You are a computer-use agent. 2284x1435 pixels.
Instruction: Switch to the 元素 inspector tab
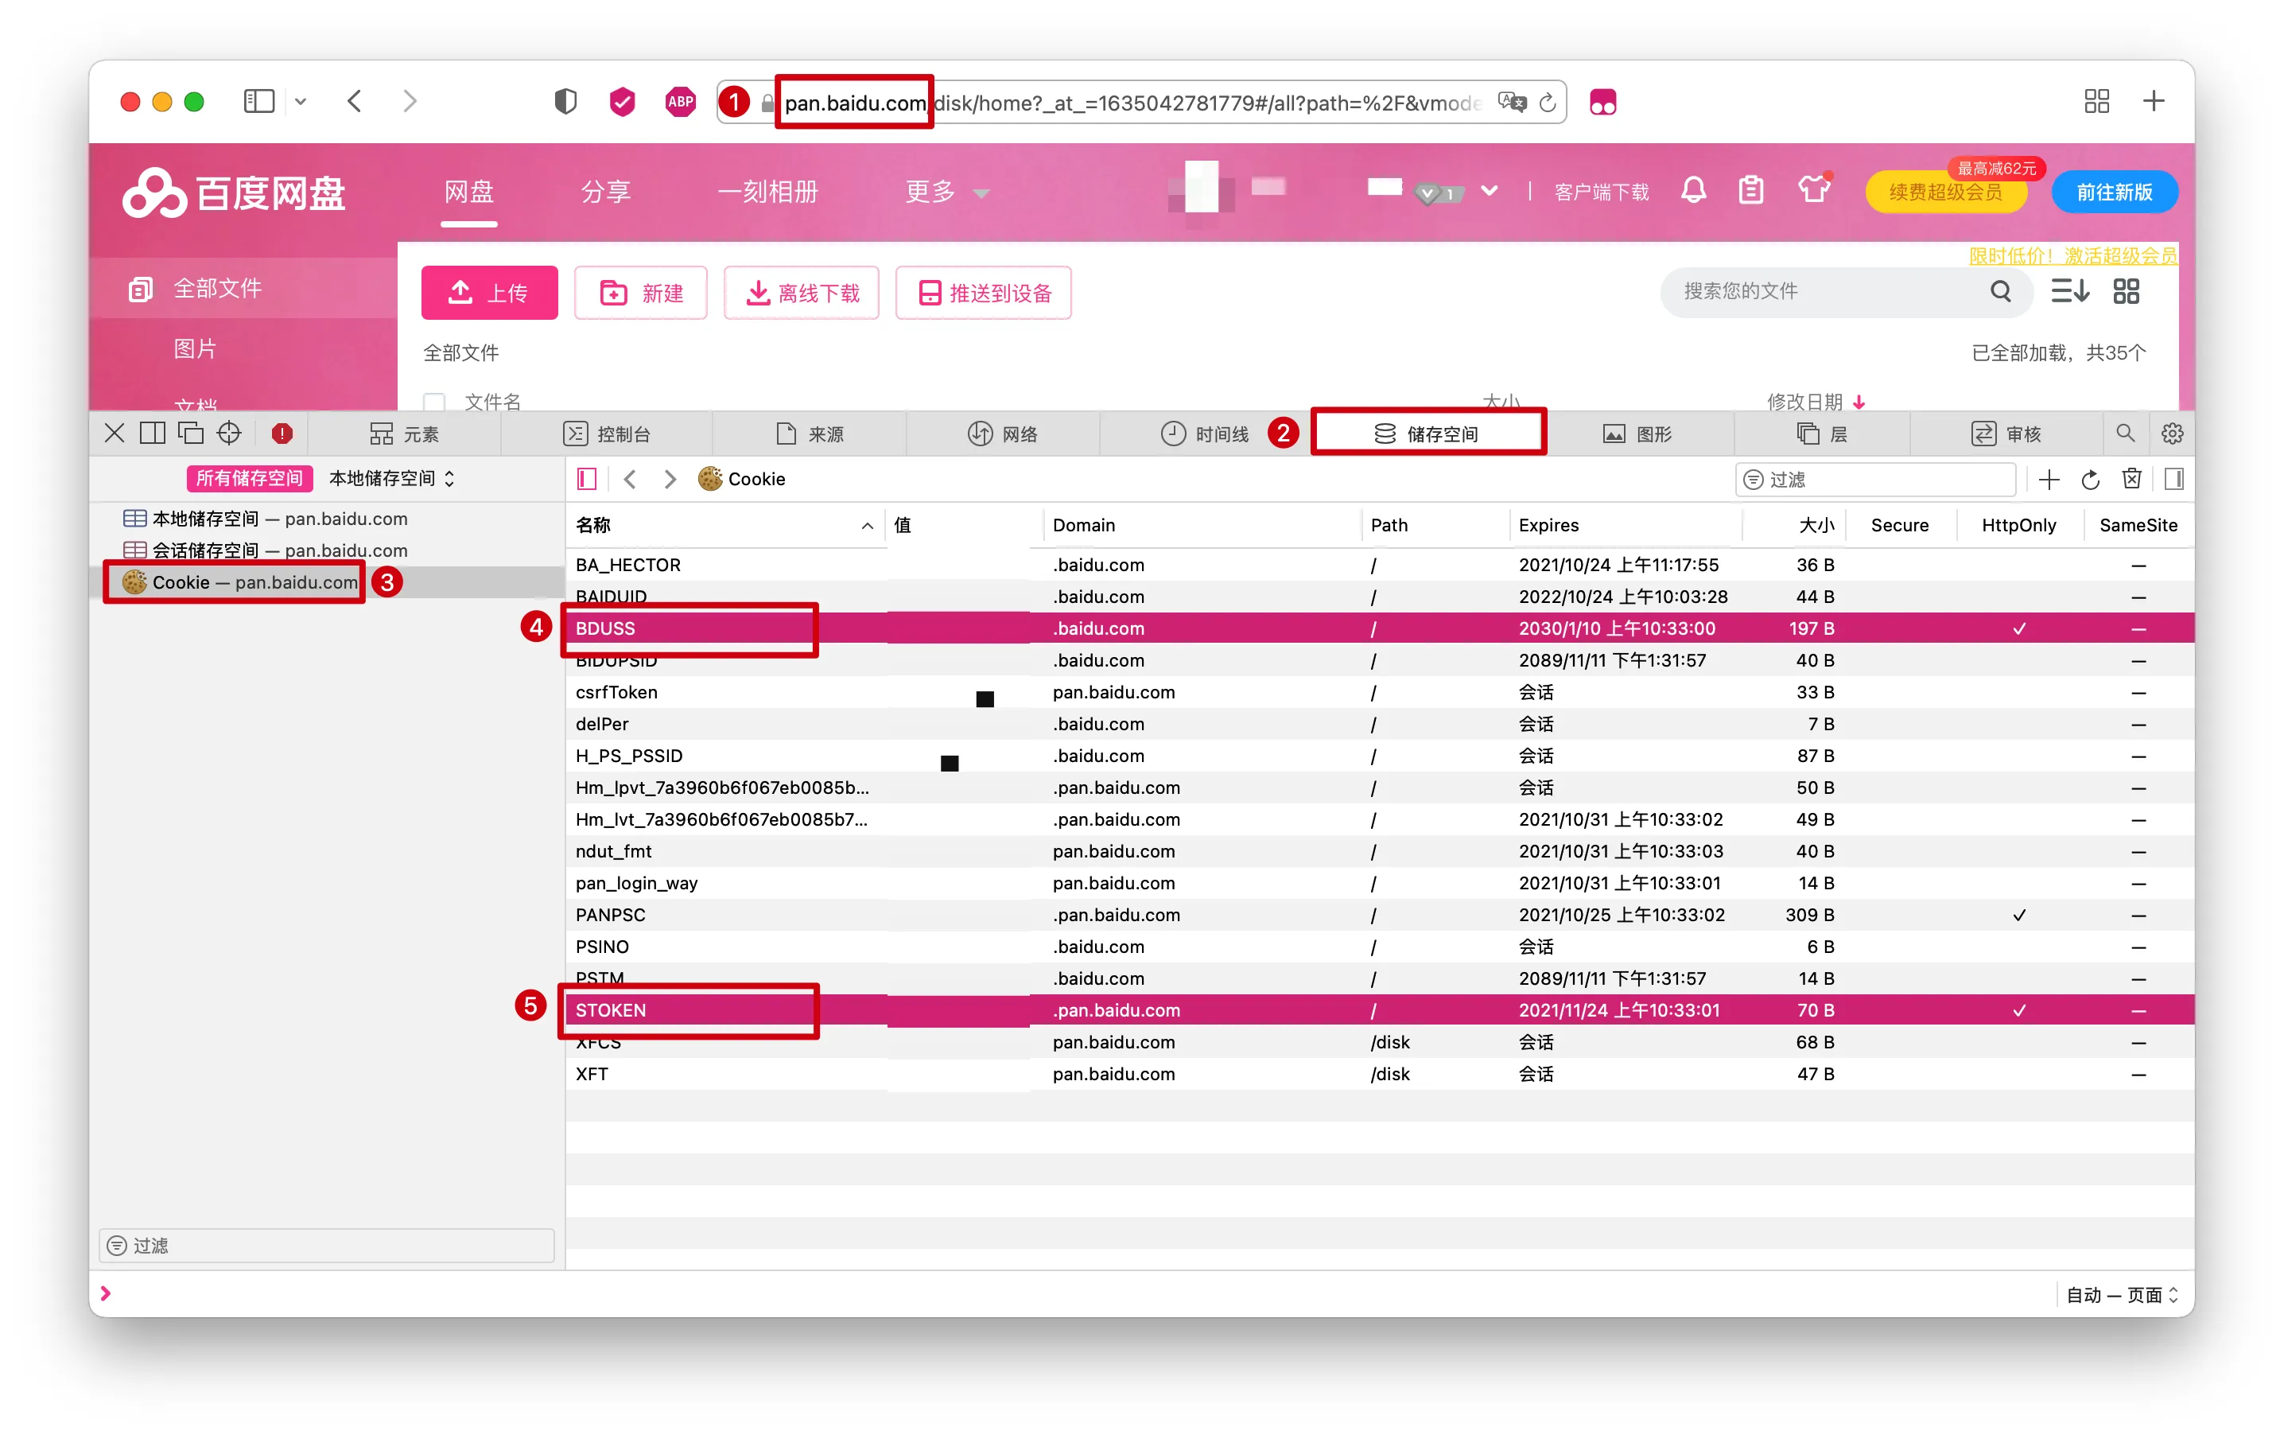point(405,434)
